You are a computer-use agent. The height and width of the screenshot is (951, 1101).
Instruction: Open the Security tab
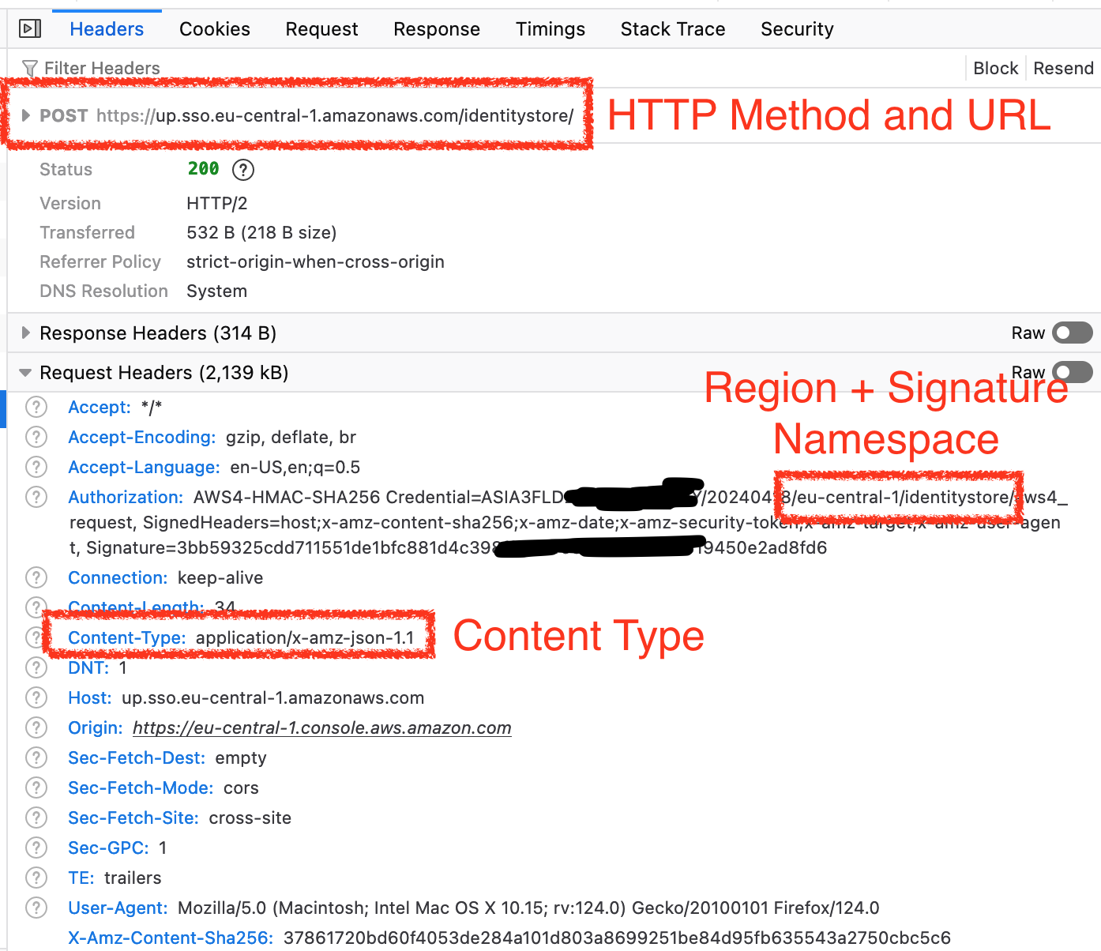797,29
